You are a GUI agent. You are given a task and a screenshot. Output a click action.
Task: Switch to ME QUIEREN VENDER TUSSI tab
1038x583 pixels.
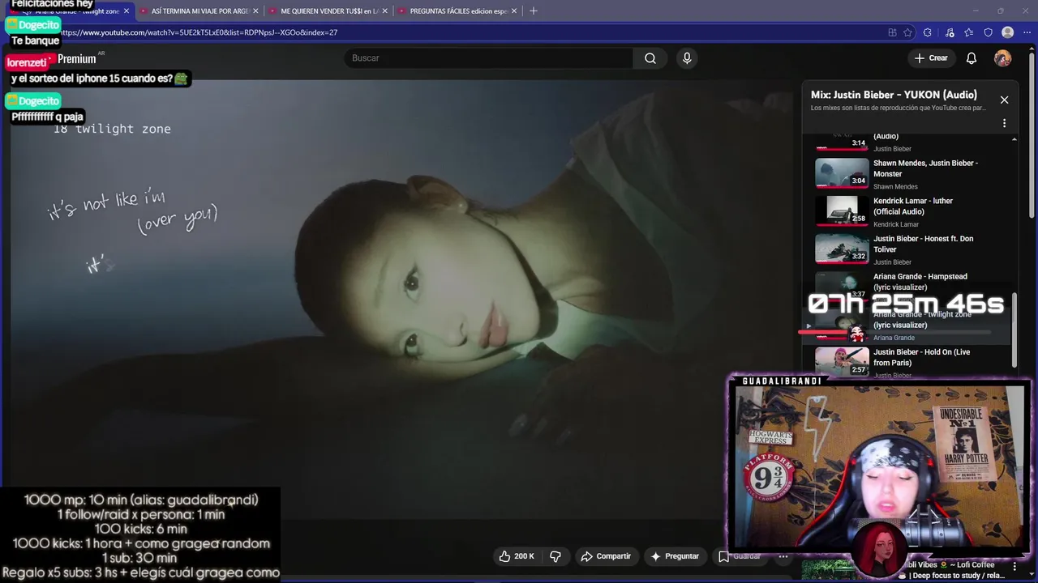[328, 11]
